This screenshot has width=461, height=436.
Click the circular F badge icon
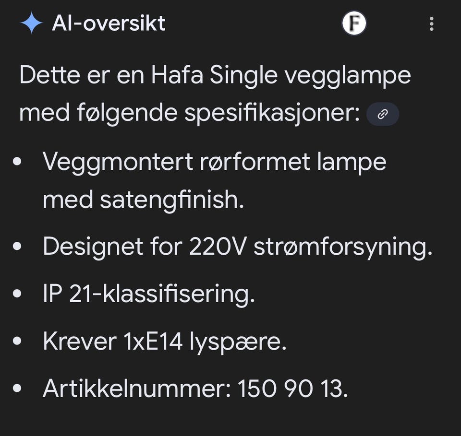tap(354, 24)
